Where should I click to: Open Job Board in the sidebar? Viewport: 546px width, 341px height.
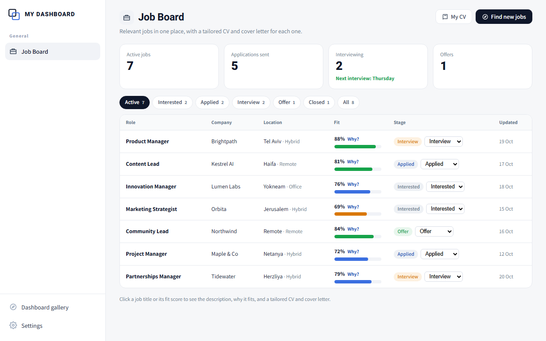click(52, 52)
